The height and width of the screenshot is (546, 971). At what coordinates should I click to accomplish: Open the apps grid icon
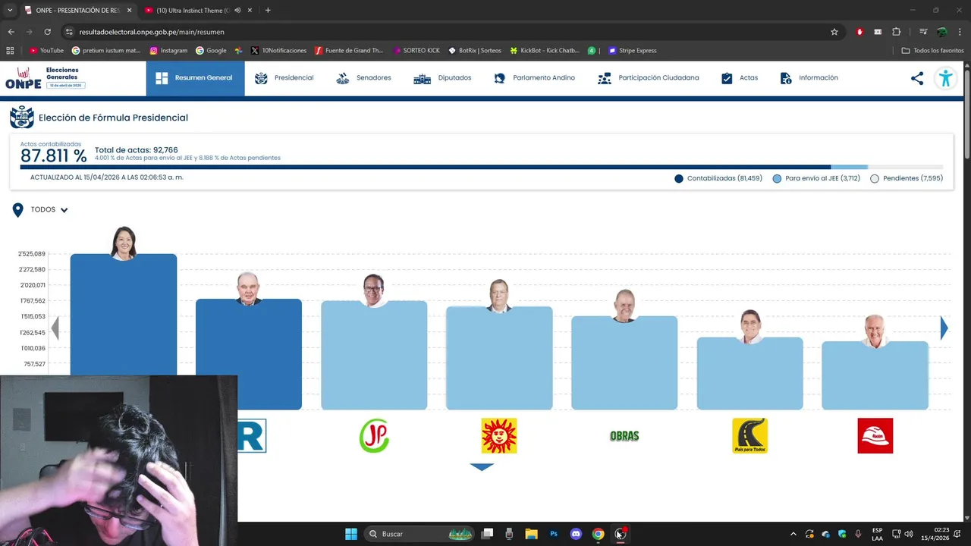[10, 51]
